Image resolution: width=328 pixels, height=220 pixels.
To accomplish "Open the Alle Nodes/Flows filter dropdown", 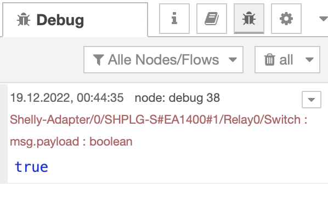I will coord(163,60).
